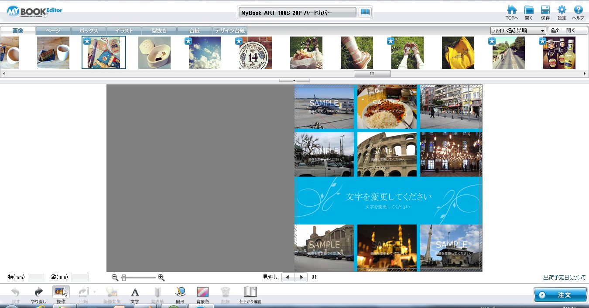Select the 図形 (shapes) tool
This screenshot has height=308, width=589.
click(x=180, y=292)
